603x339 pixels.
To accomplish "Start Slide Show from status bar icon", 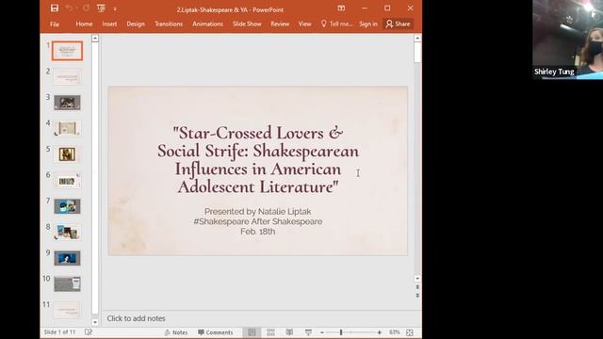I will [x=308, y=332].
